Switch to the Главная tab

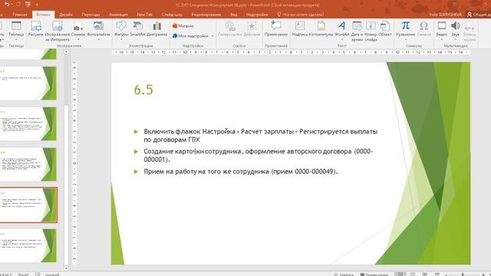pos(20,15)
